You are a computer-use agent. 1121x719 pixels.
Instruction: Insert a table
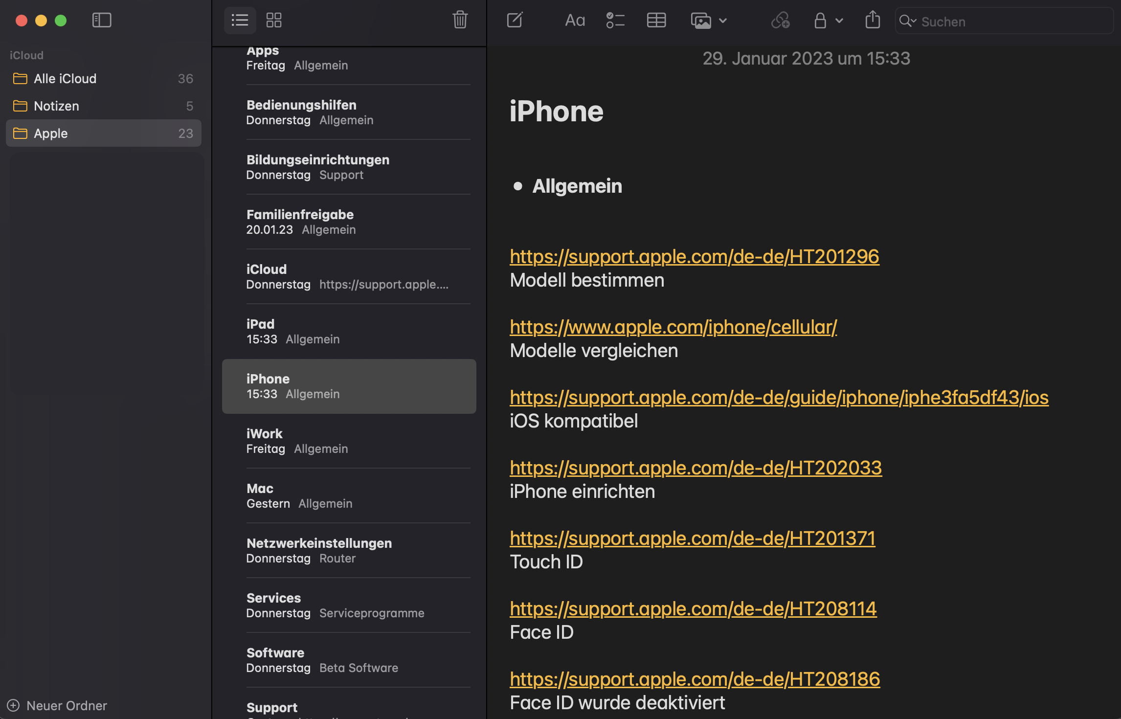pyautogui.click(x=656, y=20)
